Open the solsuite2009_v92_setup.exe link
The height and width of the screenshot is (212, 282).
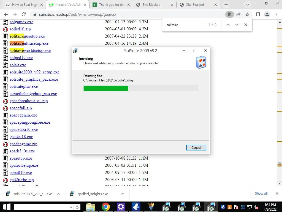(34, 72)
